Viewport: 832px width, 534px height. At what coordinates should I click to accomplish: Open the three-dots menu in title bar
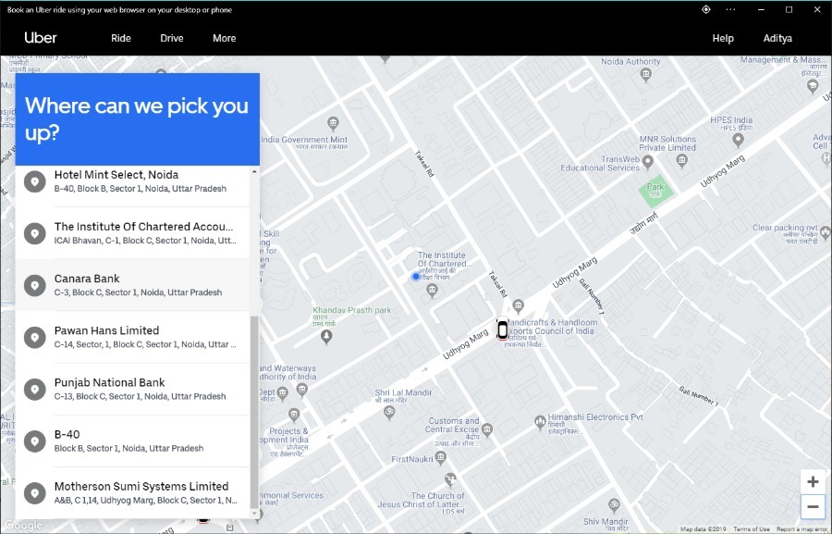tap(730, 9)
